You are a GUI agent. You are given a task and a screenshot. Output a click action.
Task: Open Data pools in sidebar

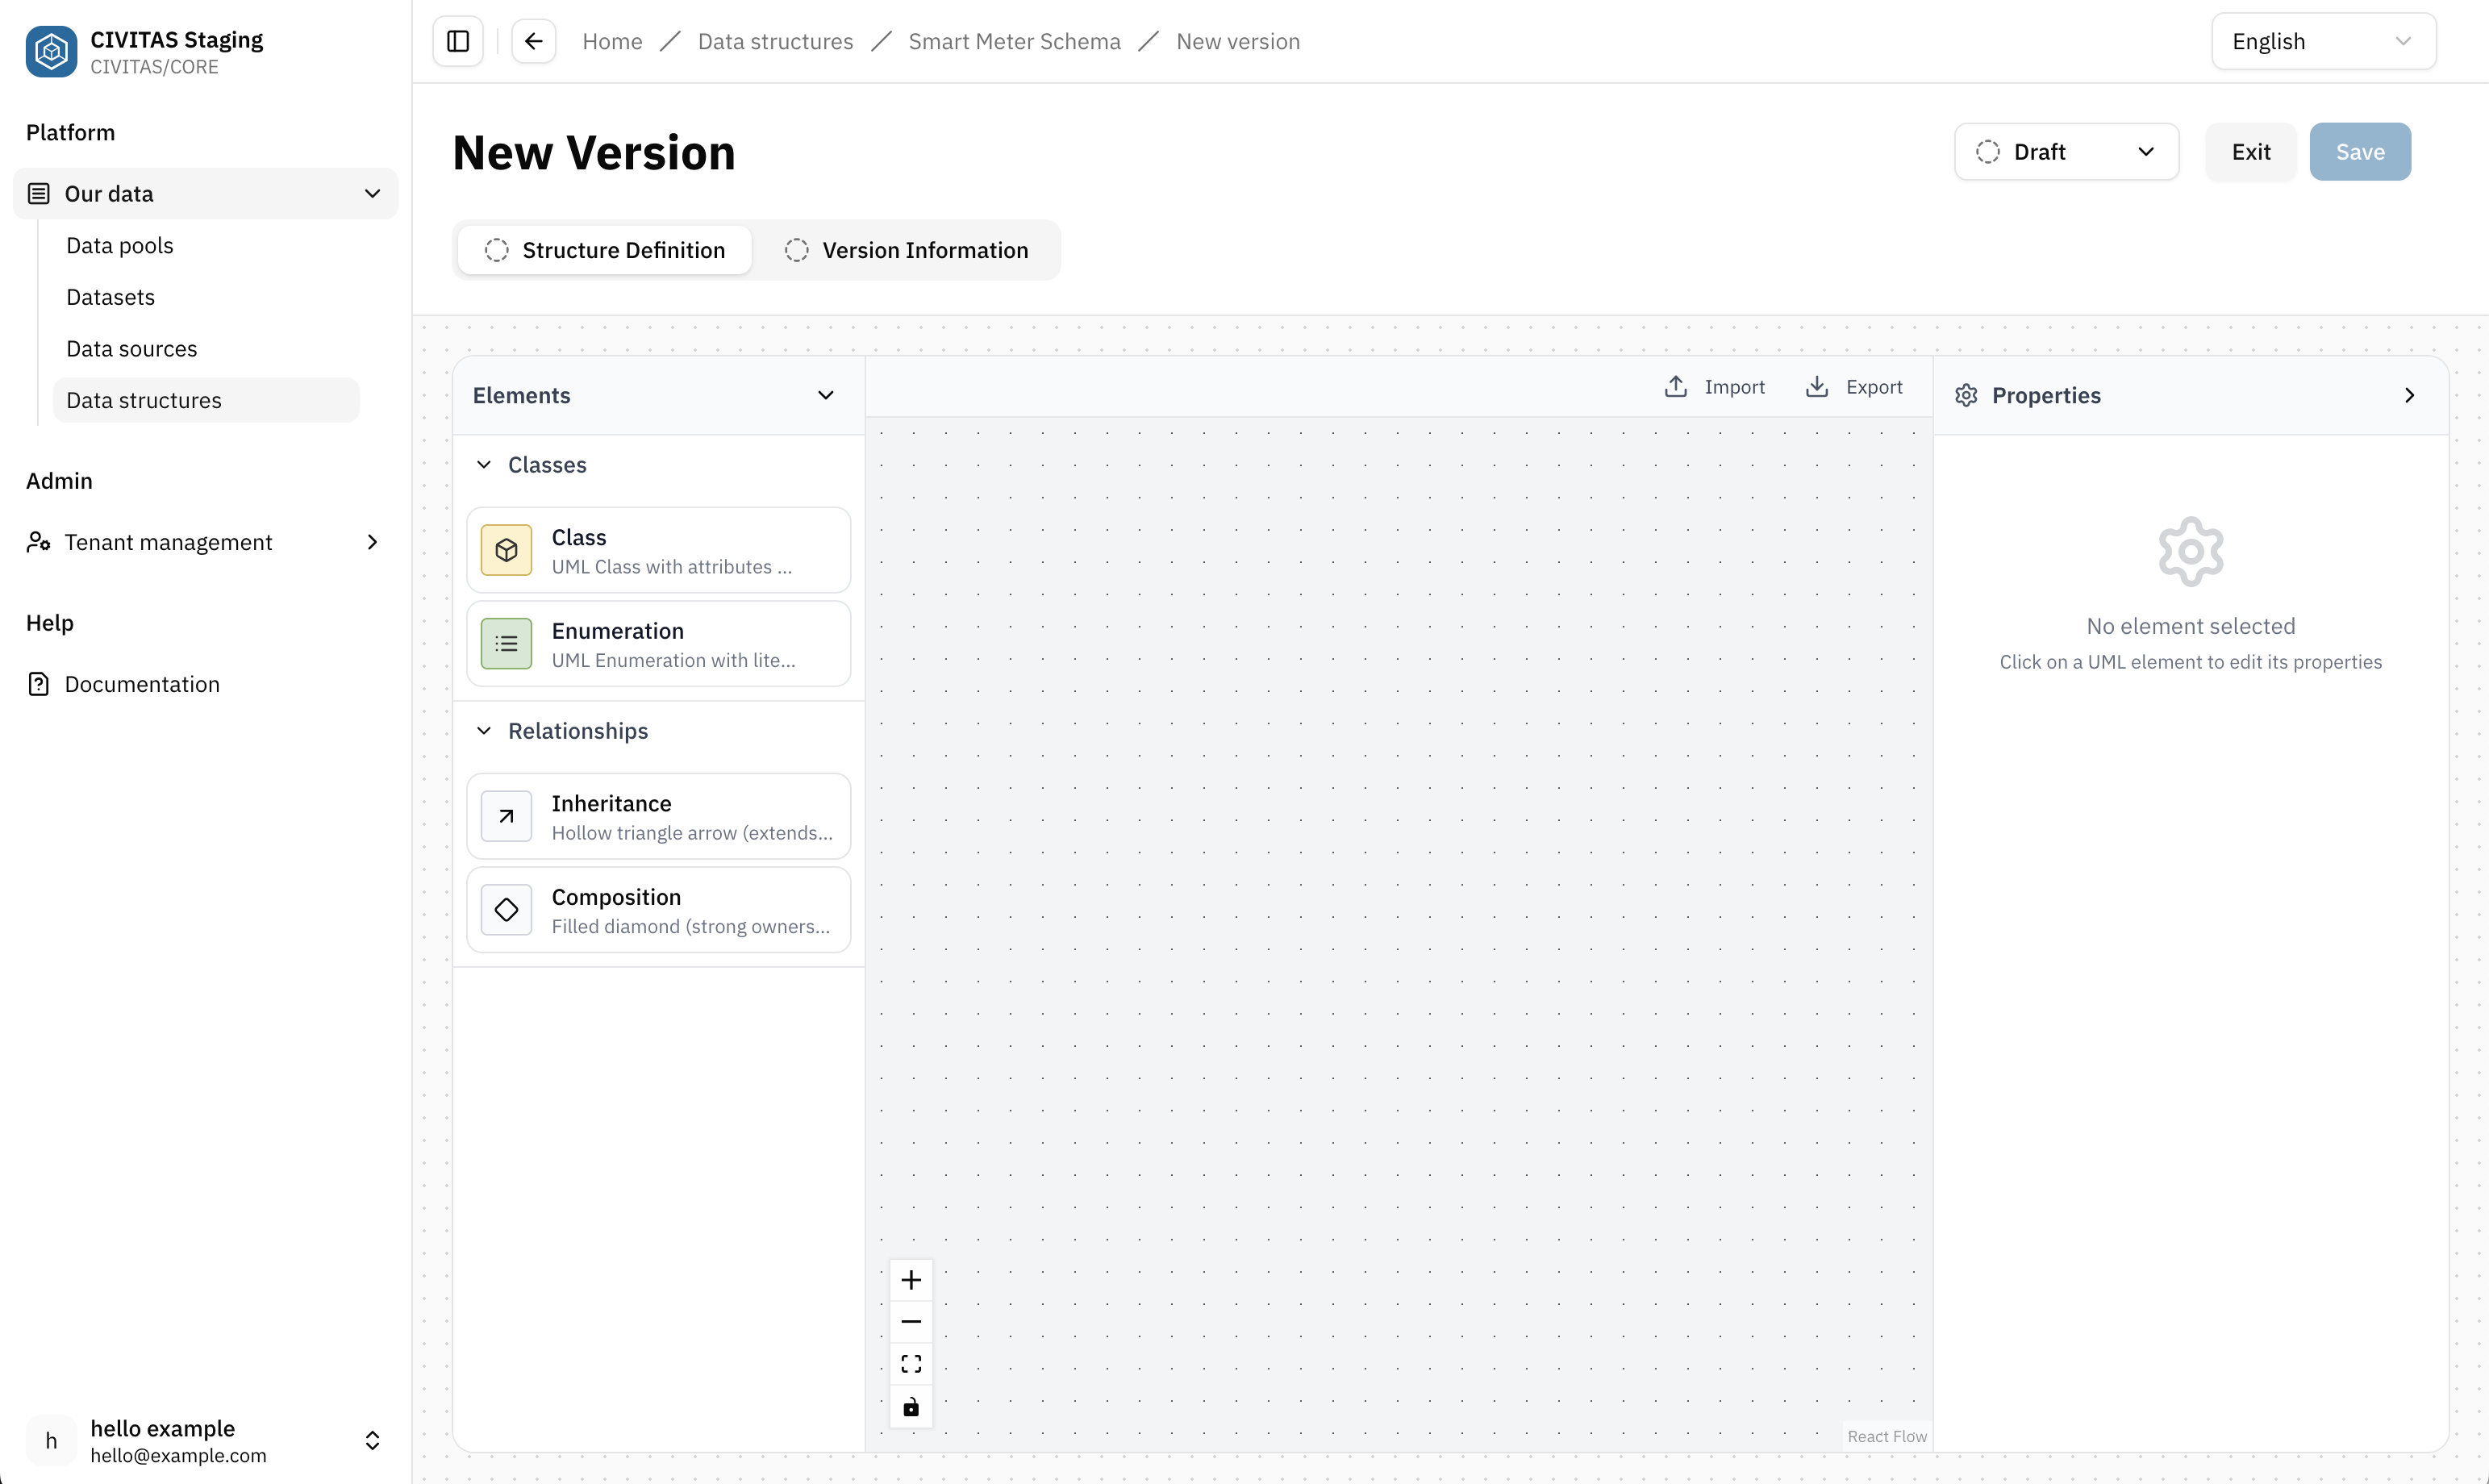[206, 245]
